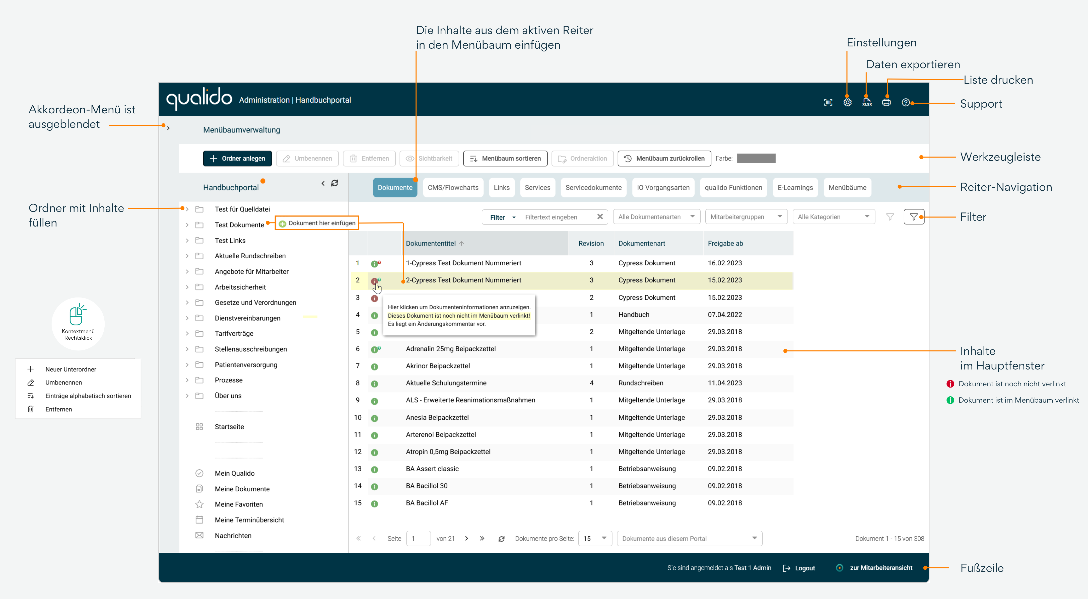The image size is (1088, 599).
Task: Open settings gear icon in header
Action: [x=847, y=103]
